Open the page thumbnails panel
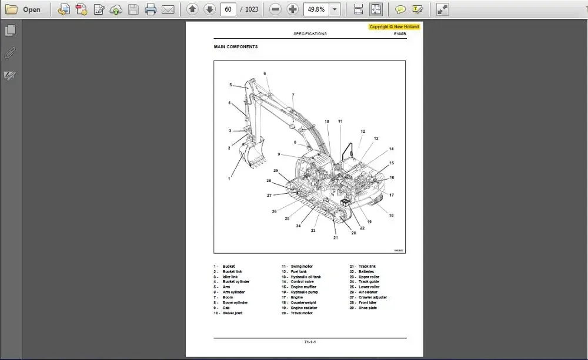 (x=9, y=30)
